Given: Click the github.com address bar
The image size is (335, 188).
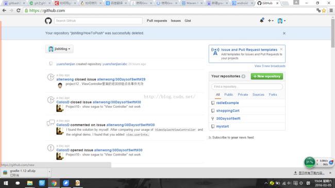Looking at the screenshot, I should pos(169,10).
